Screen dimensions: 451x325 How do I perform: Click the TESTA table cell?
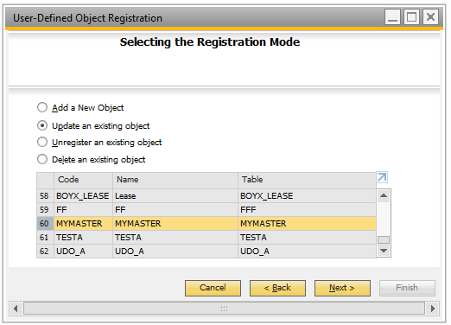point(307,238)
